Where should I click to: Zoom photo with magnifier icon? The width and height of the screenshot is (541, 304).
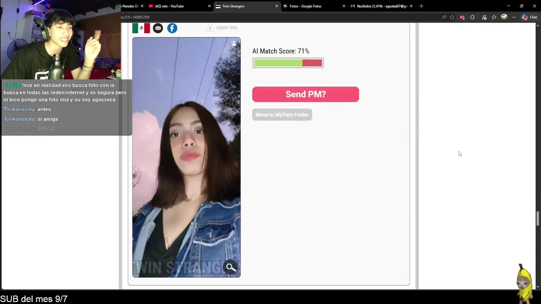click(231, 267)
